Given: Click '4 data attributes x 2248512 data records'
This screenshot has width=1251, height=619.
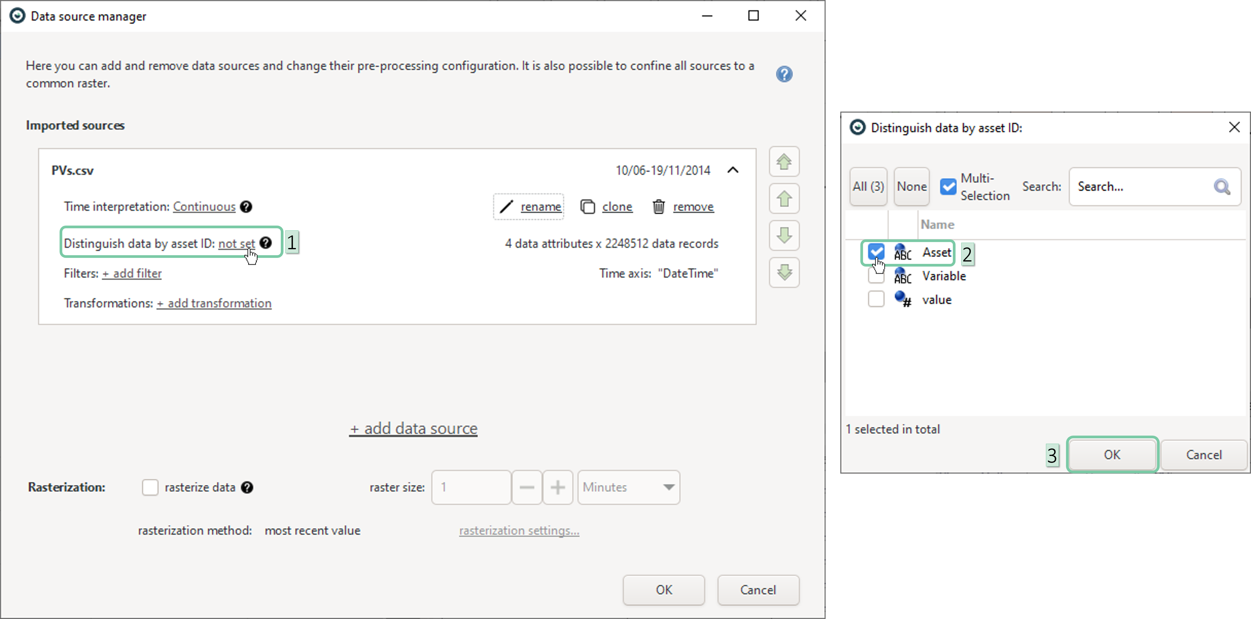Looking at the screenshot, I should [x=611, y=243].
